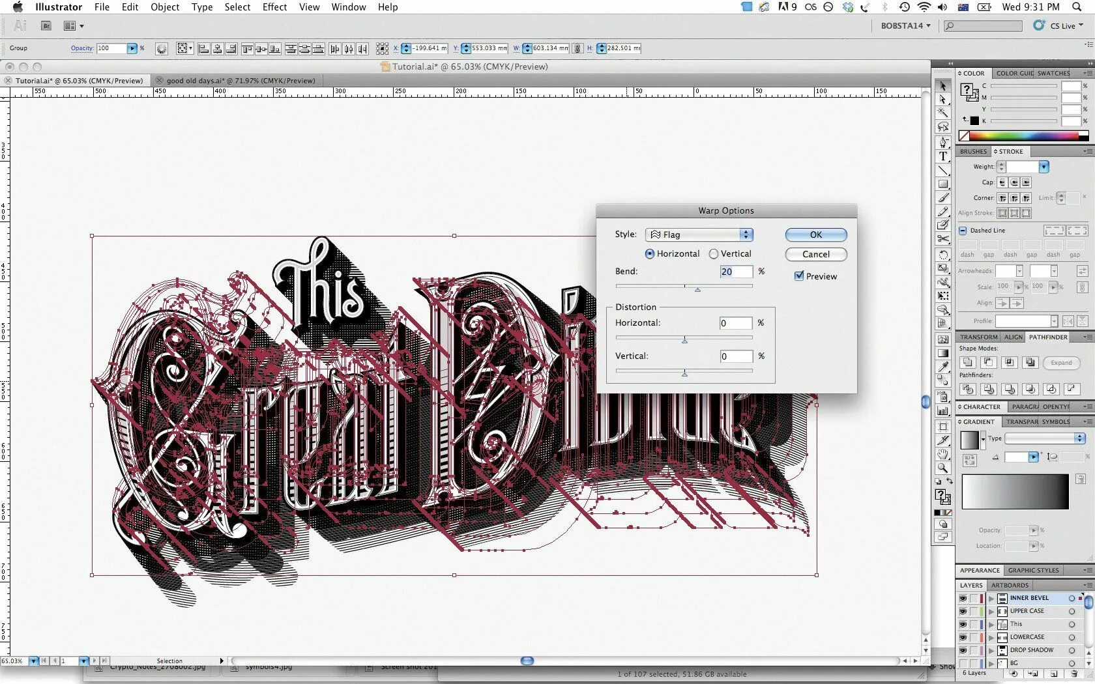Click the Opacity link in control bar
The width and height of the screenshot is (1095, 684).
(x=82, y=48)
